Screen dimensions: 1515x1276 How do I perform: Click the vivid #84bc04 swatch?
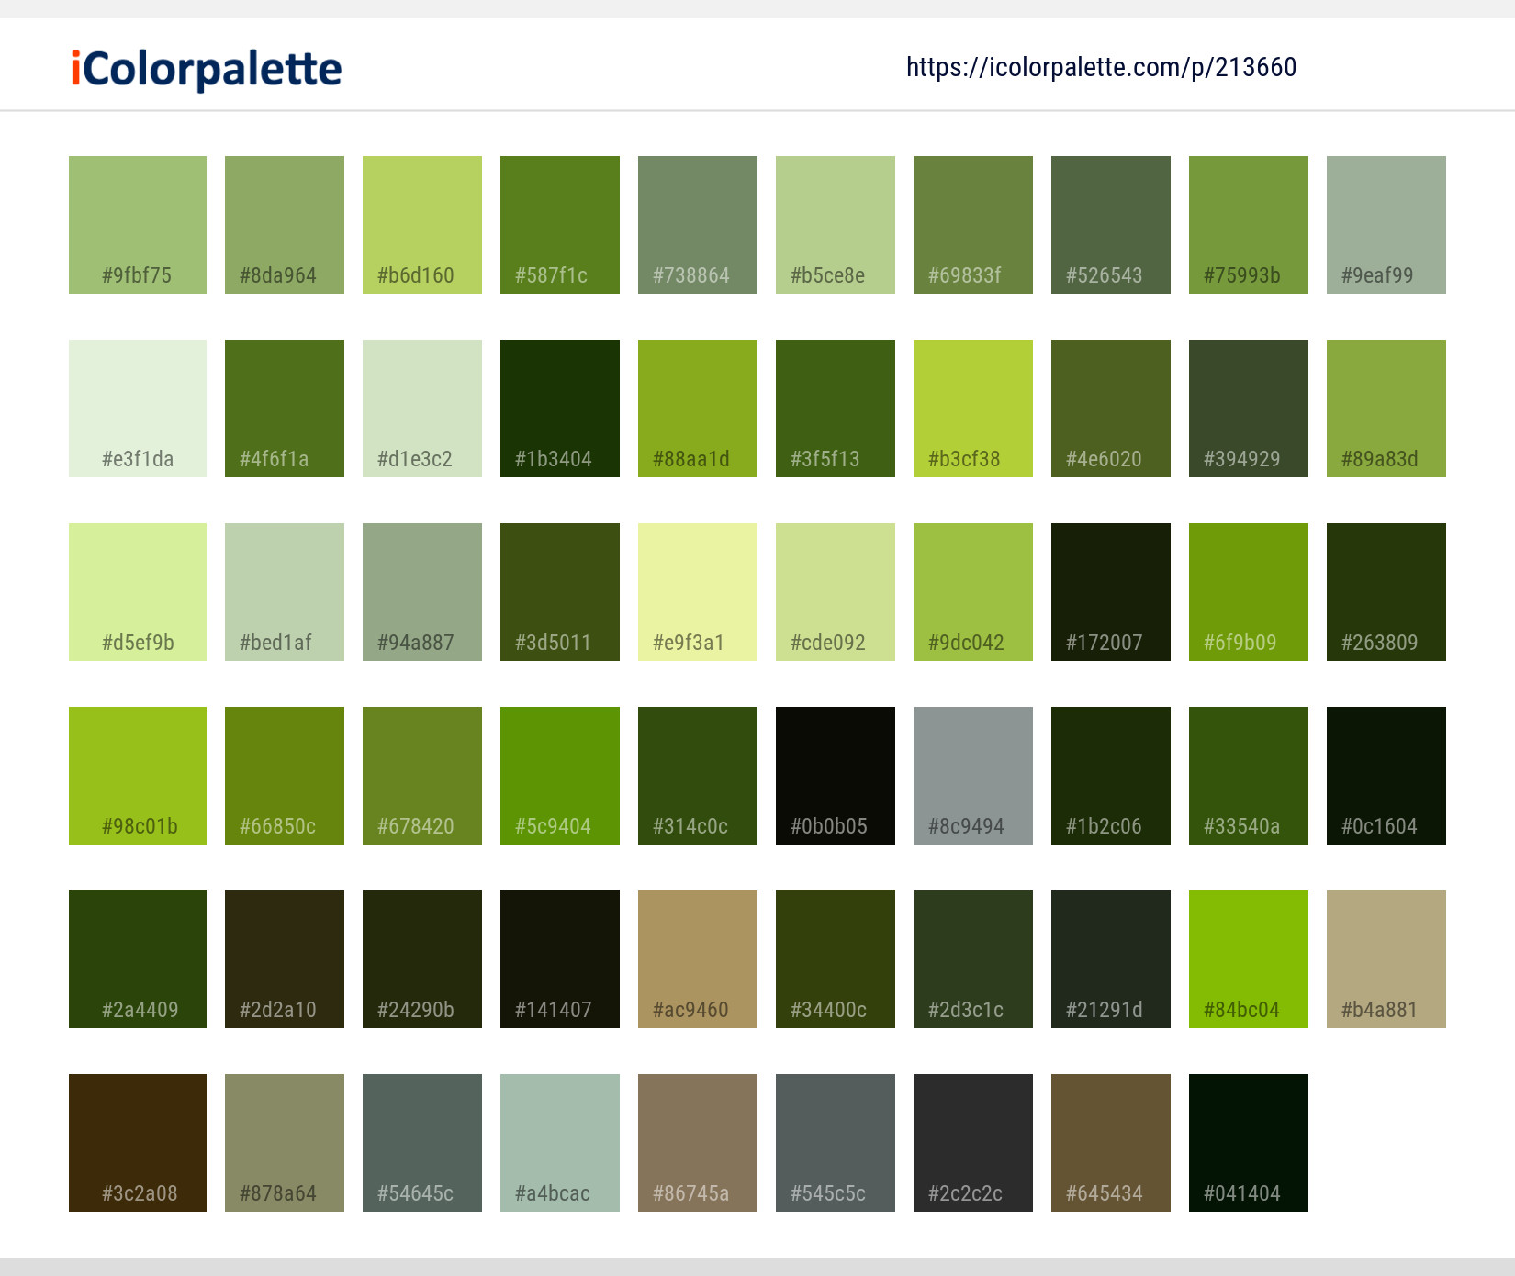tap(1249, 959)
